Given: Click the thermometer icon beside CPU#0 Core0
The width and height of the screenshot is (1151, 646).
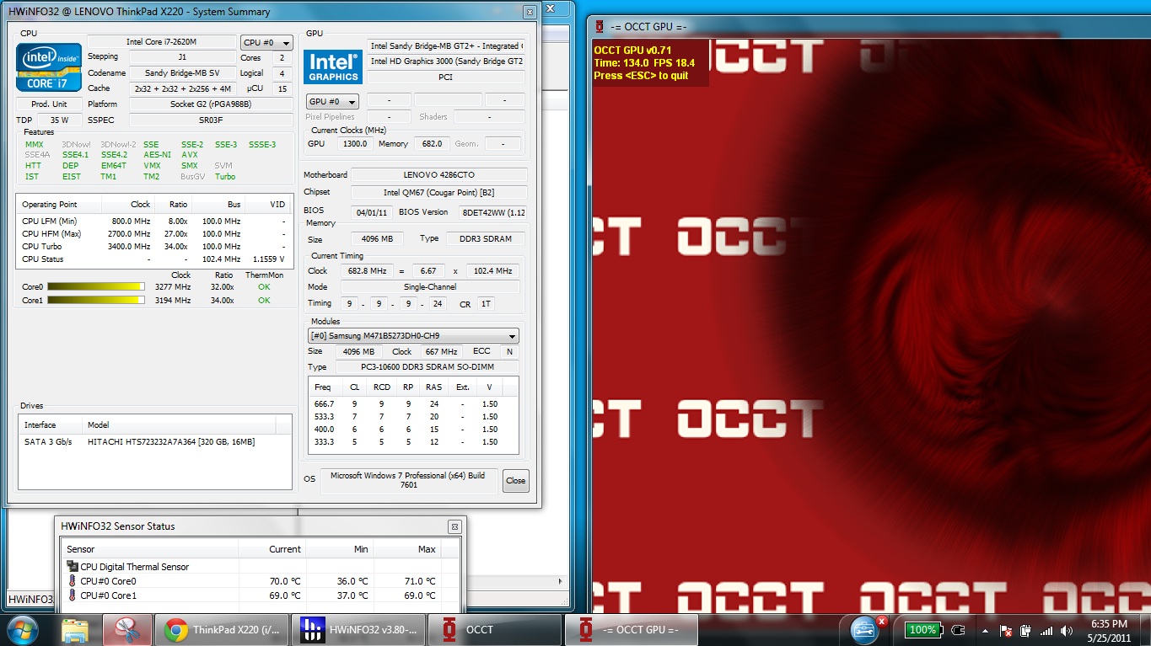Looking at the screenshot, I should [x=73, y=581].
